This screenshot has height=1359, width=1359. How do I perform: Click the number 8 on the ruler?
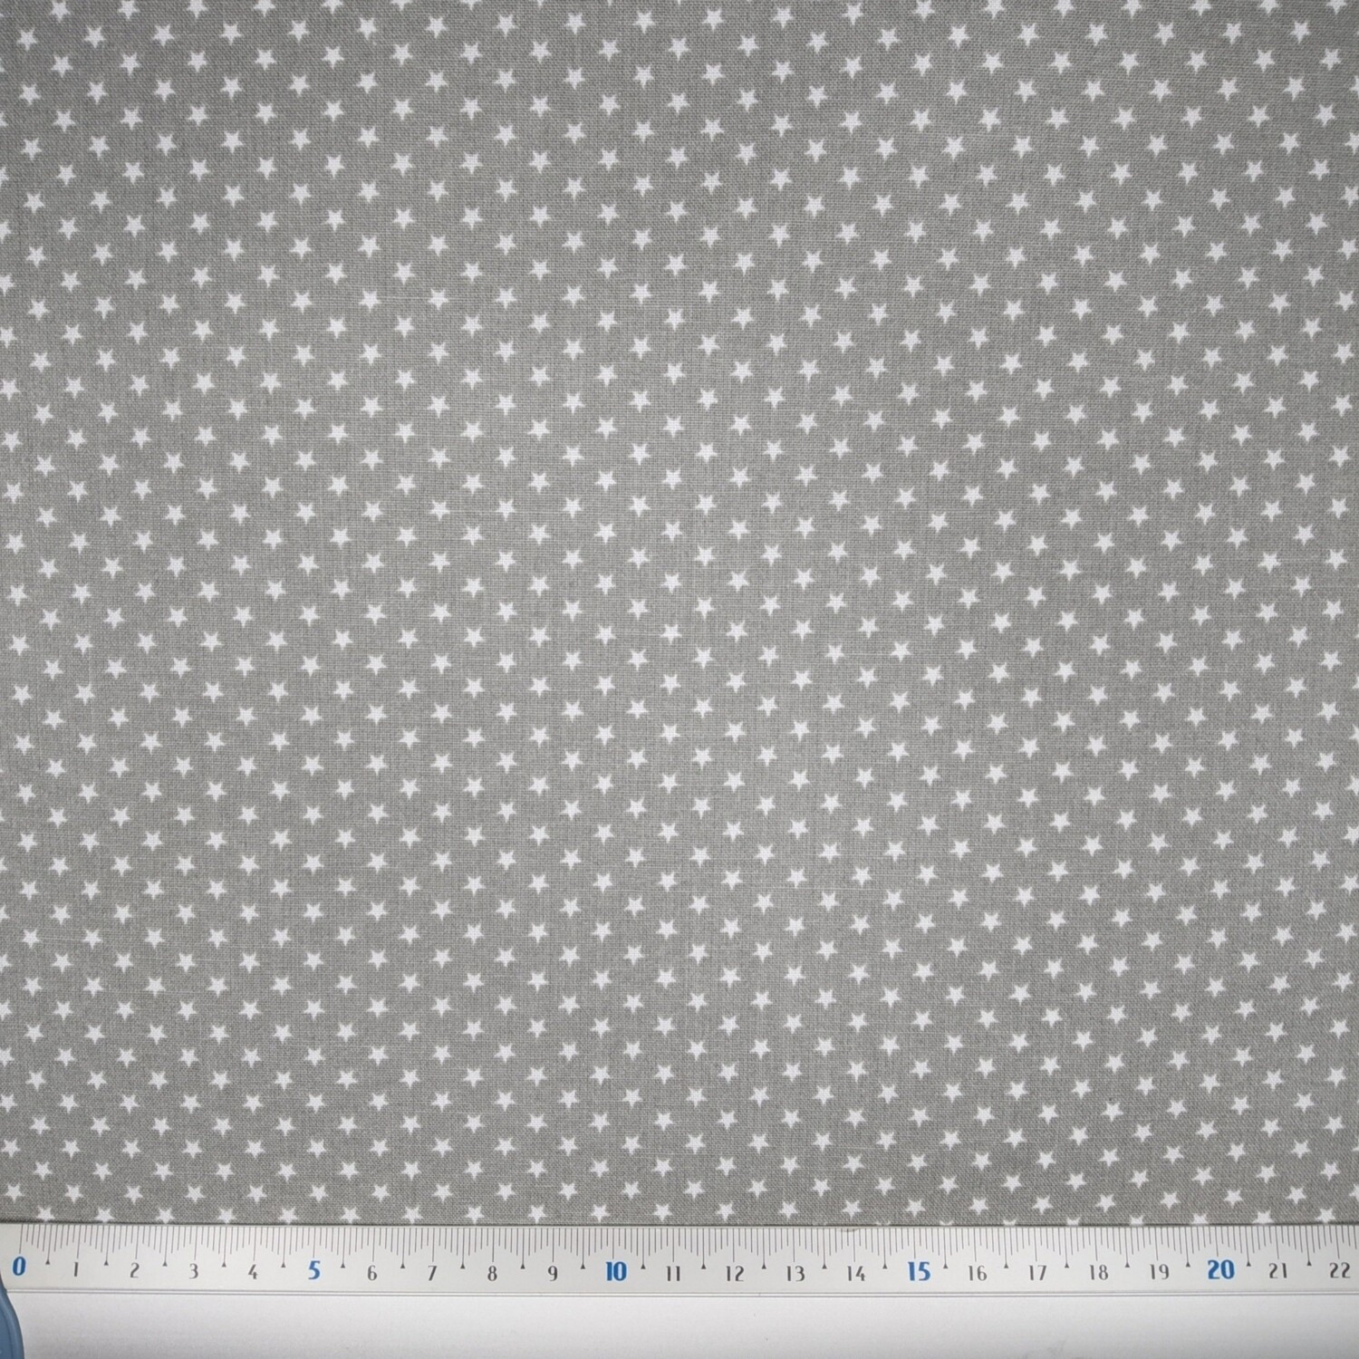[492, 1274]
